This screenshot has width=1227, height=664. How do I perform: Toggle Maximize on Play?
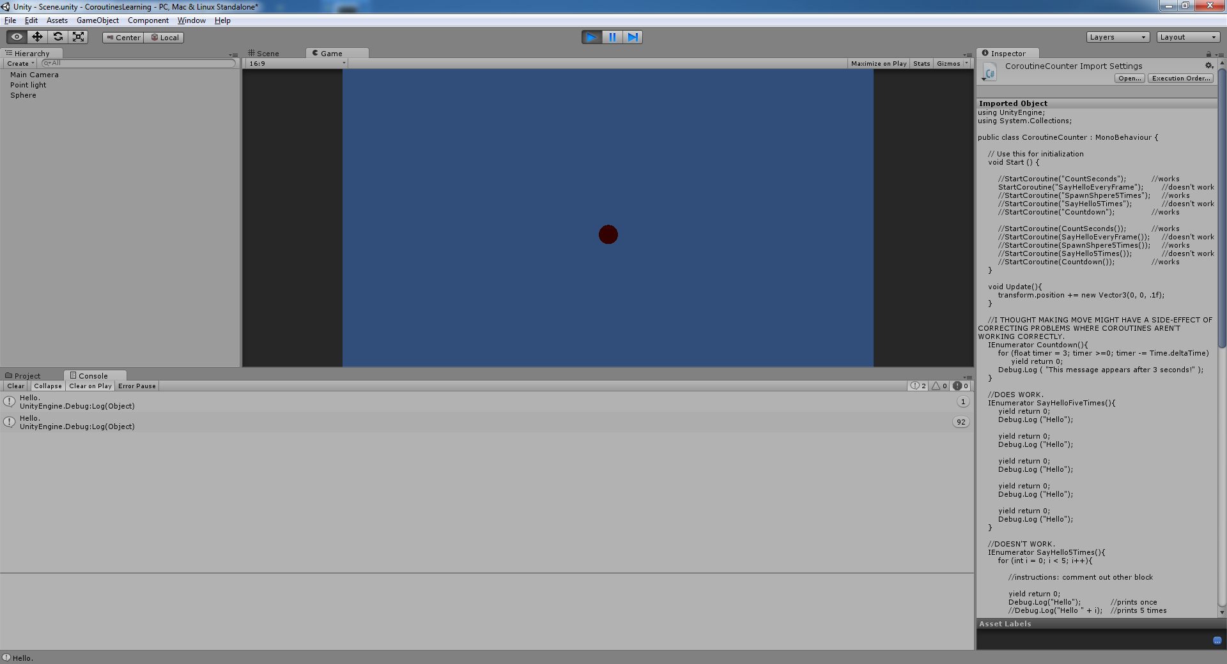click(879, 64)
